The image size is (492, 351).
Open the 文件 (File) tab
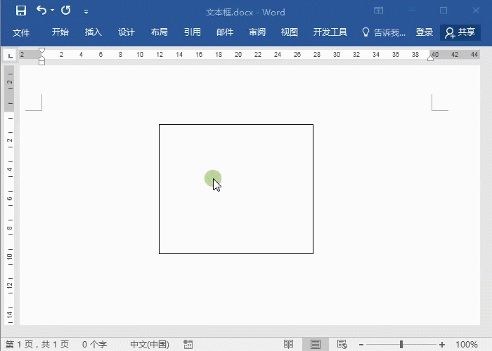[21, 32]
